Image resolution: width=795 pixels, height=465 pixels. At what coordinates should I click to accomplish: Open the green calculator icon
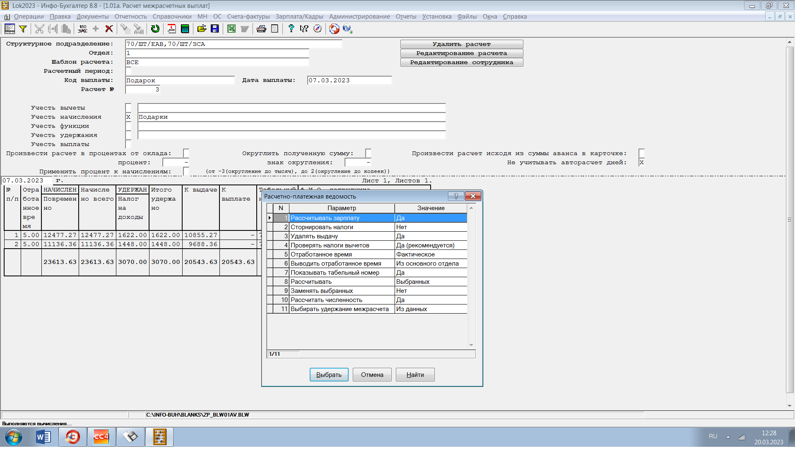(185, 29)
